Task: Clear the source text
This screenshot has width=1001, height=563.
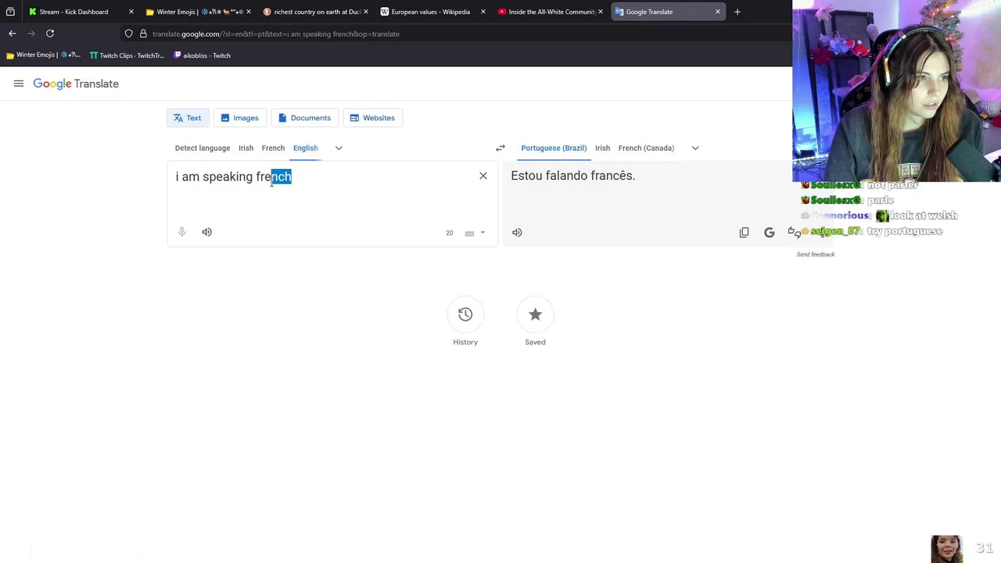Action: (x=483, y=176)
